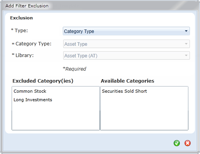This screenshot has height=154, width=200.
Task: Confirm exclusion with the green checkmark icon
Action: coord(177,143)
